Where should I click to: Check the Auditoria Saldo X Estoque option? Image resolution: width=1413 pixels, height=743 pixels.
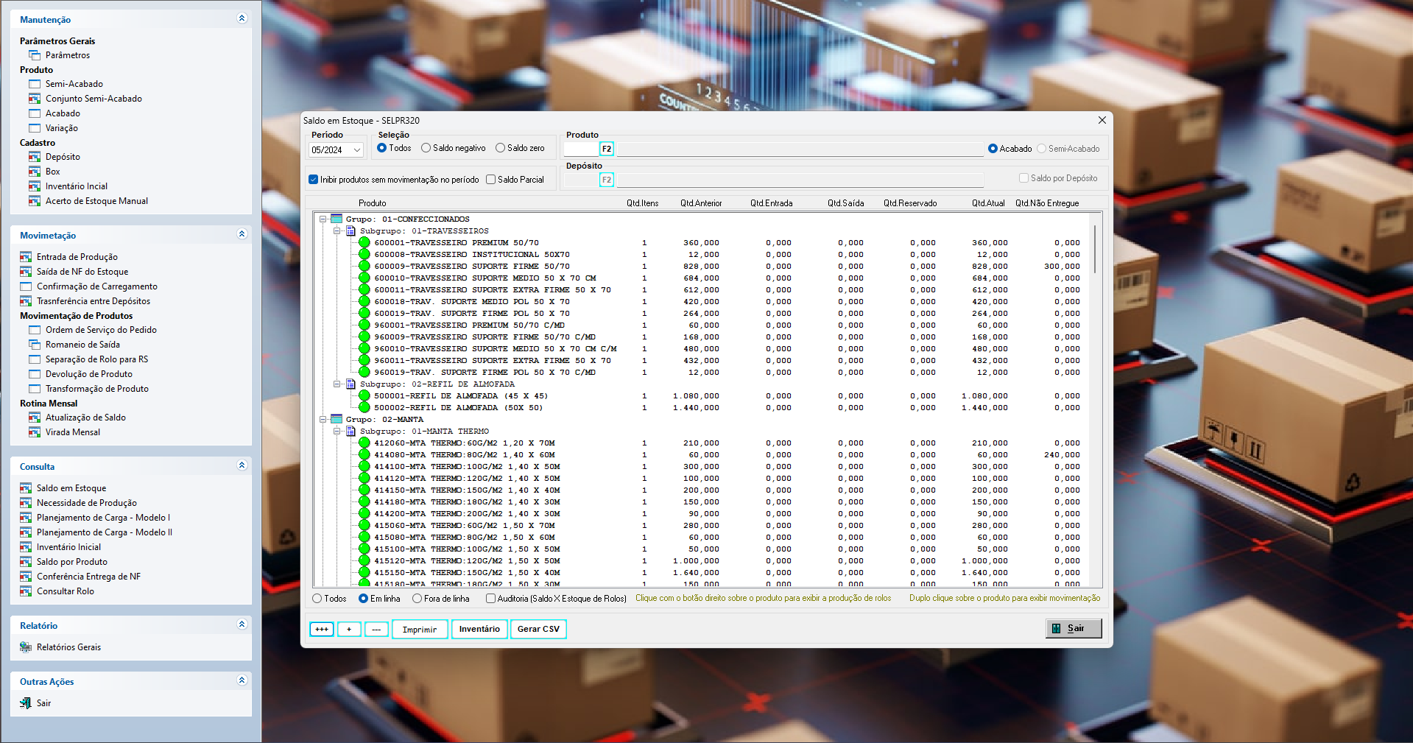[x=490, y=599]
